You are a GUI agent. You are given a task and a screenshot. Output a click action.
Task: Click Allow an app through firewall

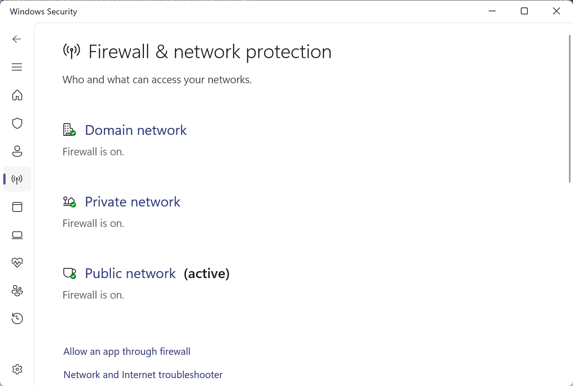[x=127, y=352]
